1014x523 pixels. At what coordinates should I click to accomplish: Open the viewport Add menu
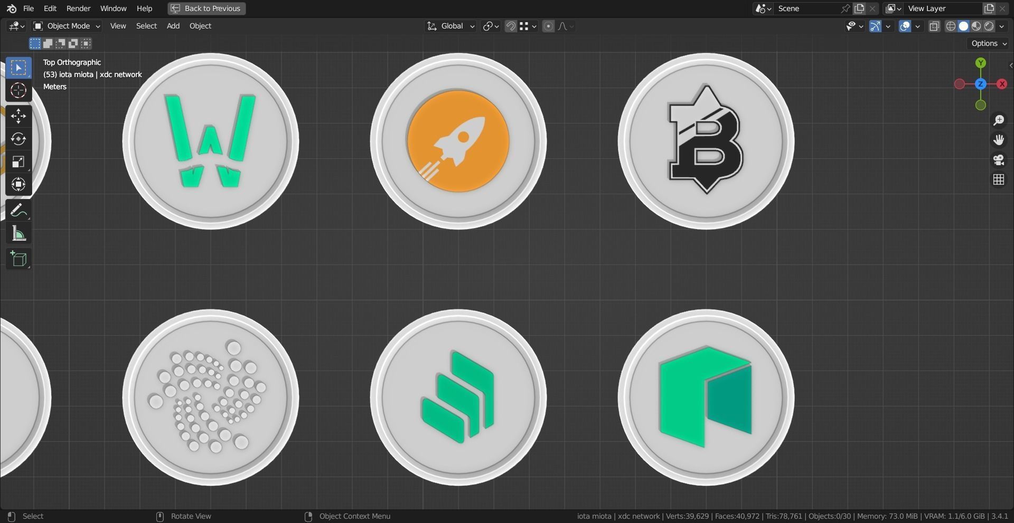pyautogui.click(x=173, y=26)
